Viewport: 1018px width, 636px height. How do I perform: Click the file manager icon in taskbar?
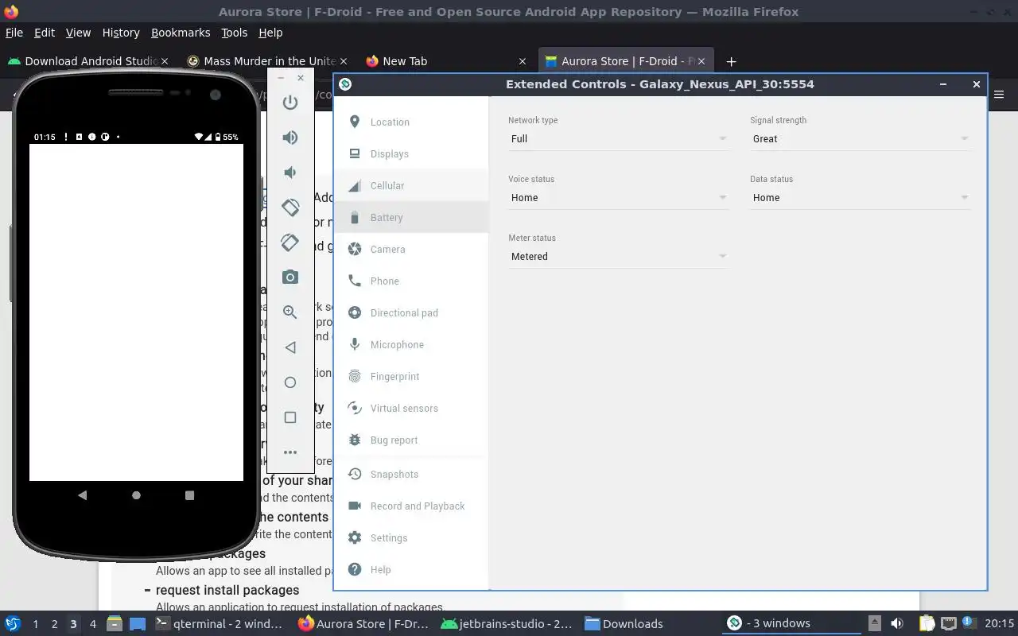(114, 624)
